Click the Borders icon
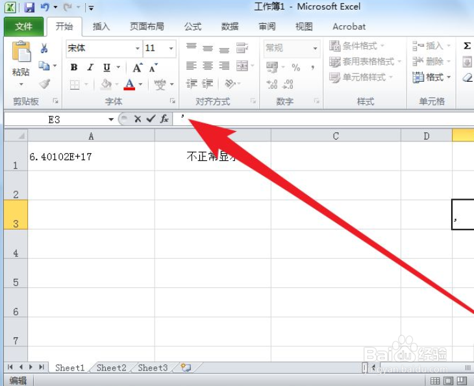Image resolution: width=474 pixels, height=386 pixels. tap(75, 84)
